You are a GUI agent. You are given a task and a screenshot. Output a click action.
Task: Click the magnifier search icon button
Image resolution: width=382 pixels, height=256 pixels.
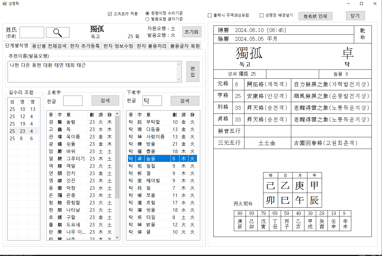(x=58, y=33)
